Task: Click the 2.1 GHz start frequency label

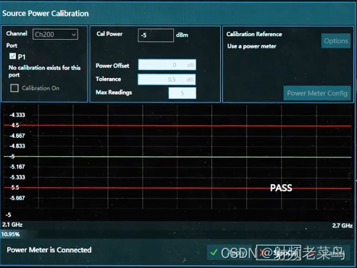Action: tap(12, 225)
